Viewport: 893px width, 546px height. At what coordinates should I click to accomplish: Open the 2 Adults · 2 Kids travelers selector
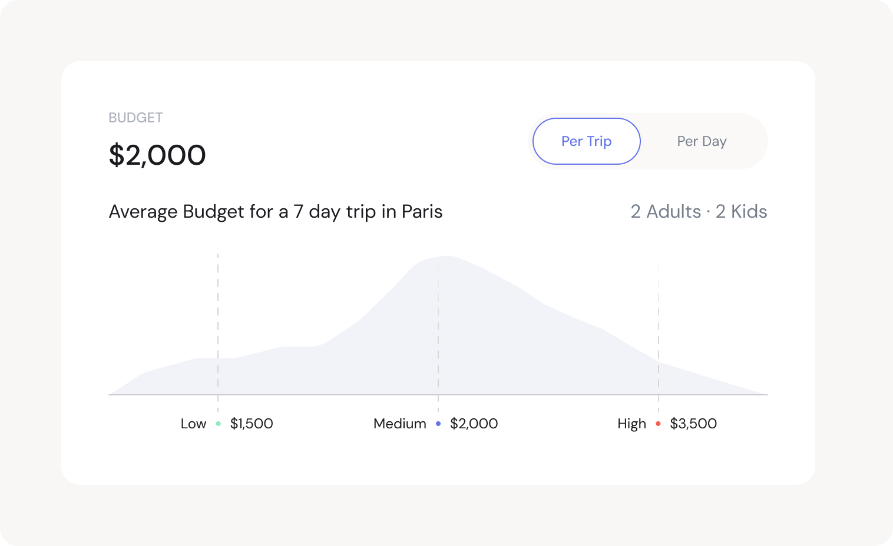699,212
